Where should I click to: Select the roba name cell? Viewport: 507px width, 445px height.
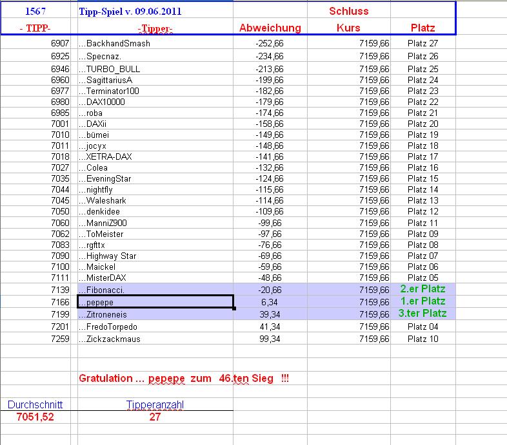[x=155, y=113]
